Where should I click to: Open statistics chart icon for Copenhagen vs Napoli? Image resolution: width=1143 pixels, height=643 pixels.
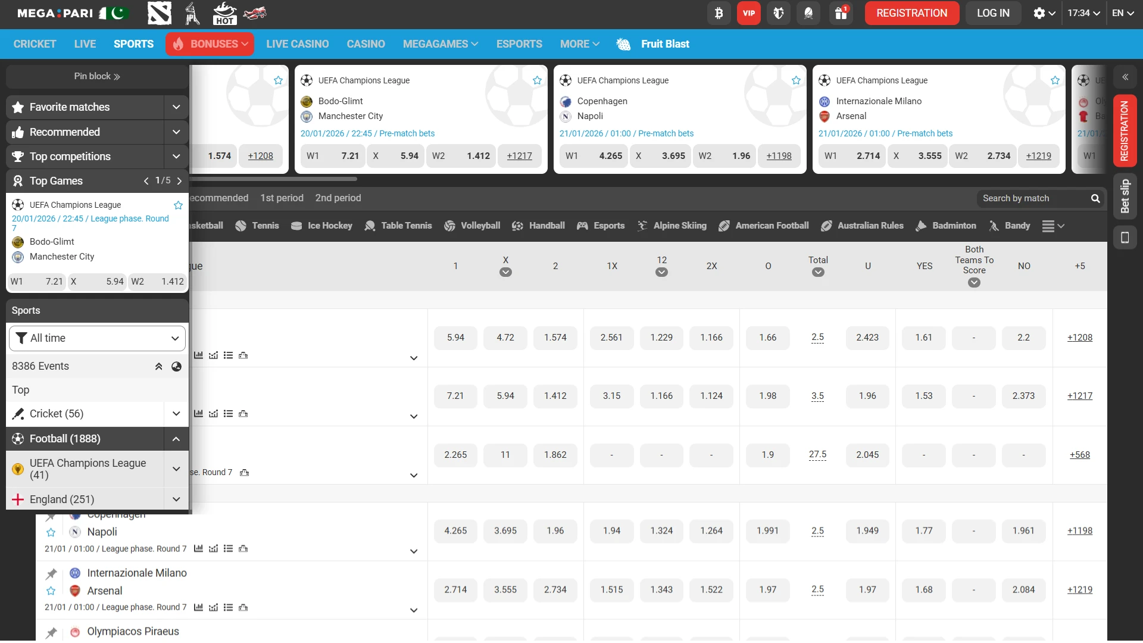coord(198,549)
